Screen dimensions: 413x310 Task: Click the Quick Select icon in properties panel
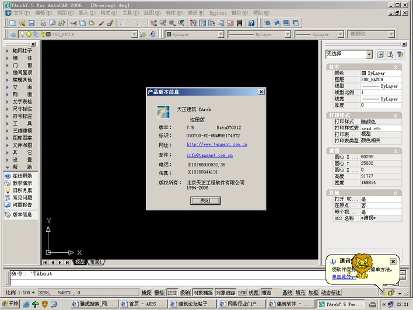click(x=400, y=54)
